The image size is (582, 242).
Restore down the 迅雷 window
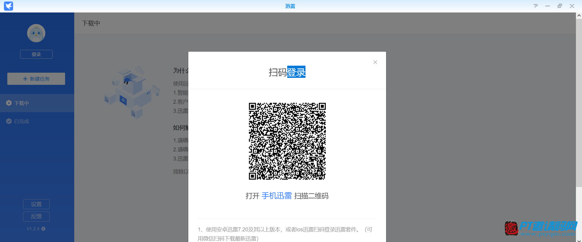point(560,6)
